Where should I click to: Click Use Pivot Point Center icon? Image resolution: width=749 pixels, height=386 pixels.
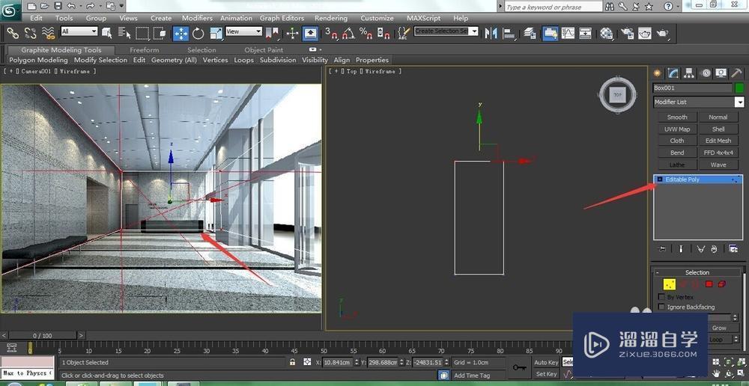(x=272, y=33)
